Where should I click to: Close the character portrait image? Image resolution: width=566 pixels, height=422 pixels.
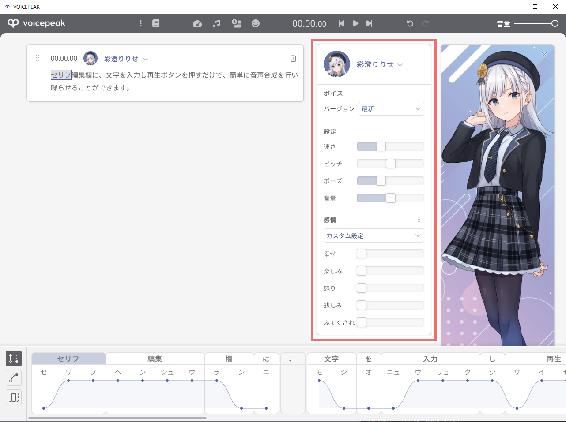pos(544,55)
